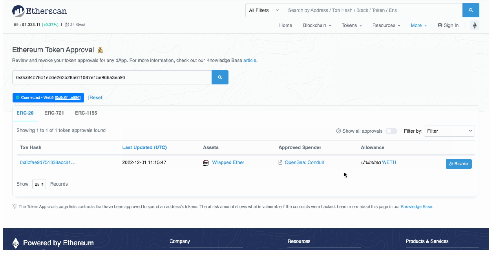
Task: Click the lightbulb tip icon
Action: click(15, 206)
